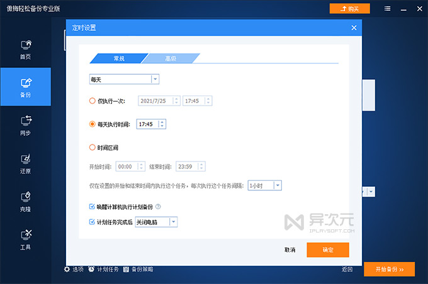Screen dimensions: 428x284
Task: Click the 确定 button
Action: pyautogui.click(x=328, y=250)
